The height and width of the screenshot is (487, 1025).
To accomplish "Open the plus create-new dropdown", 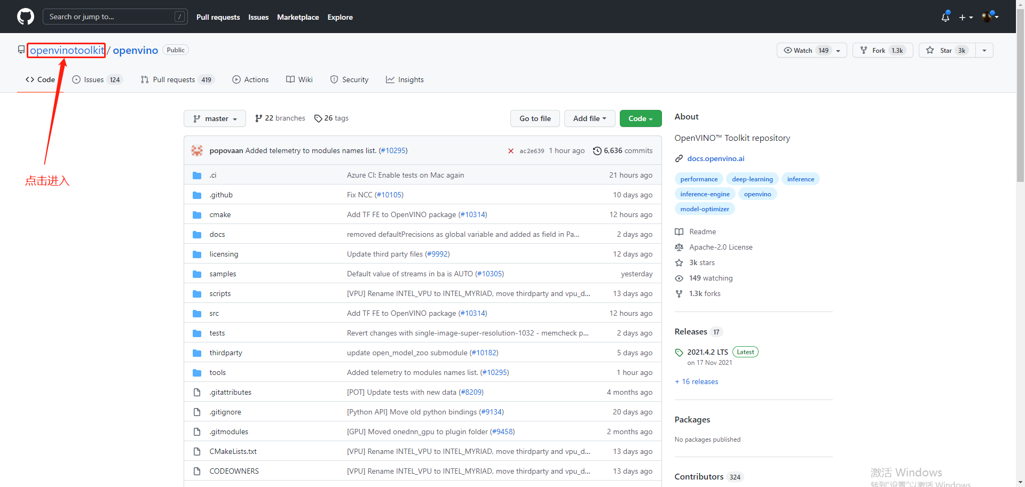I will point(966,17).
